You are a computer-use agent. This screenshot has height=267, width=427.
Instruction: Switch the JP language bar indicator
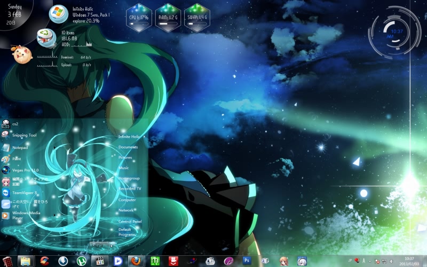(x=350, y=261)
